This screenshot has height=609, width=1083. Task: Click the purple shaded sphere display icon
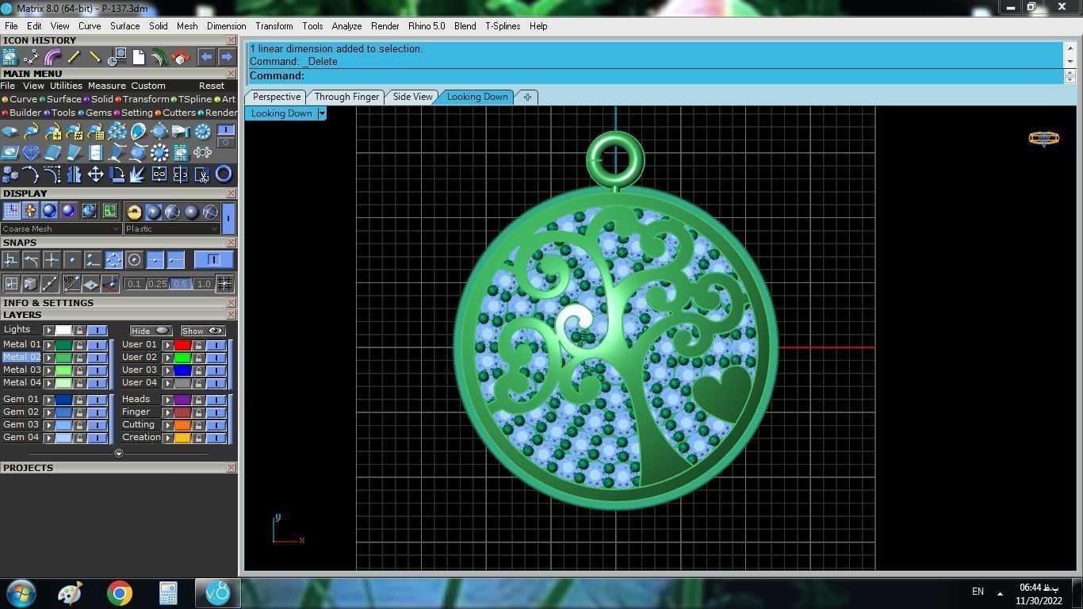(x=68, y=211)
